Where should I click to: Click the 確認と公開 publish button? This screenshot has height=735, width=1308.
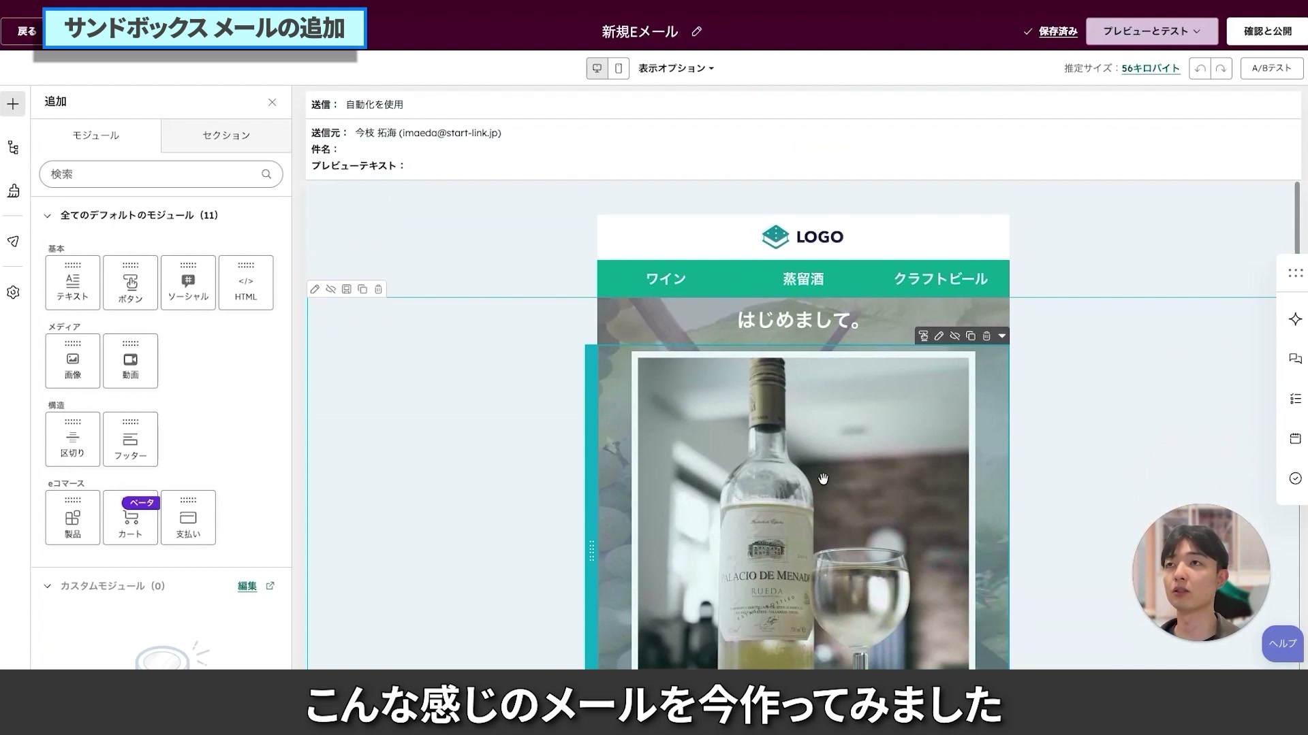tap(1268, 31)
